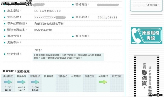Click the 01/26 13:55 timestamp
The image size is (164, 97).
(x=35, y=89)
